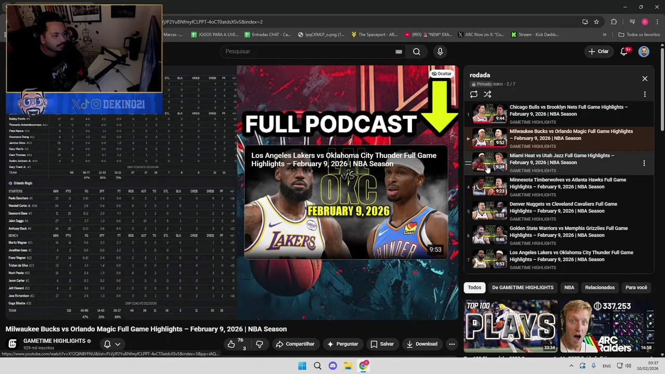Play Minnesota Timberwolves vs Atlanta Hawks playlist item
The height and width of the screenshot is (374, 665).
(x=558, y=187)
